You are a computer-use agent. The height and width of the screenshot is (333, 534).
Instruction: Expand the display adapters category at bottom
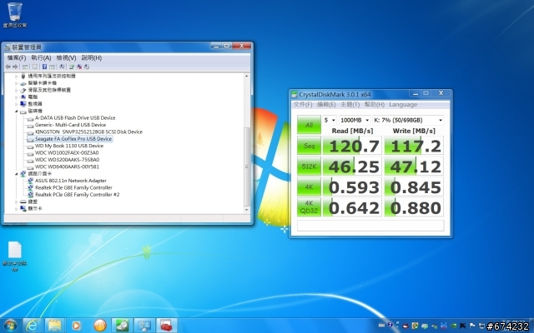pyautogui.click(x=16, y=209)
